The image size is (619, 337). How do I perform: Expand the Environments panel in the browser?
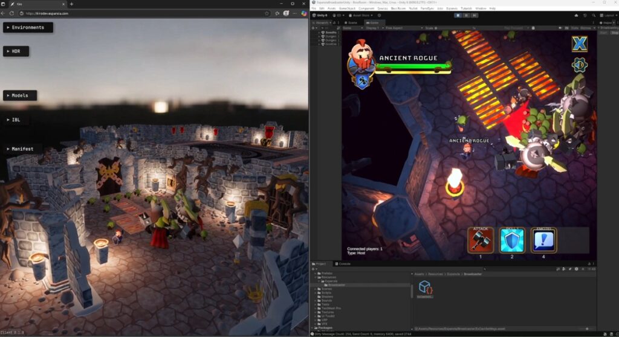28,27
